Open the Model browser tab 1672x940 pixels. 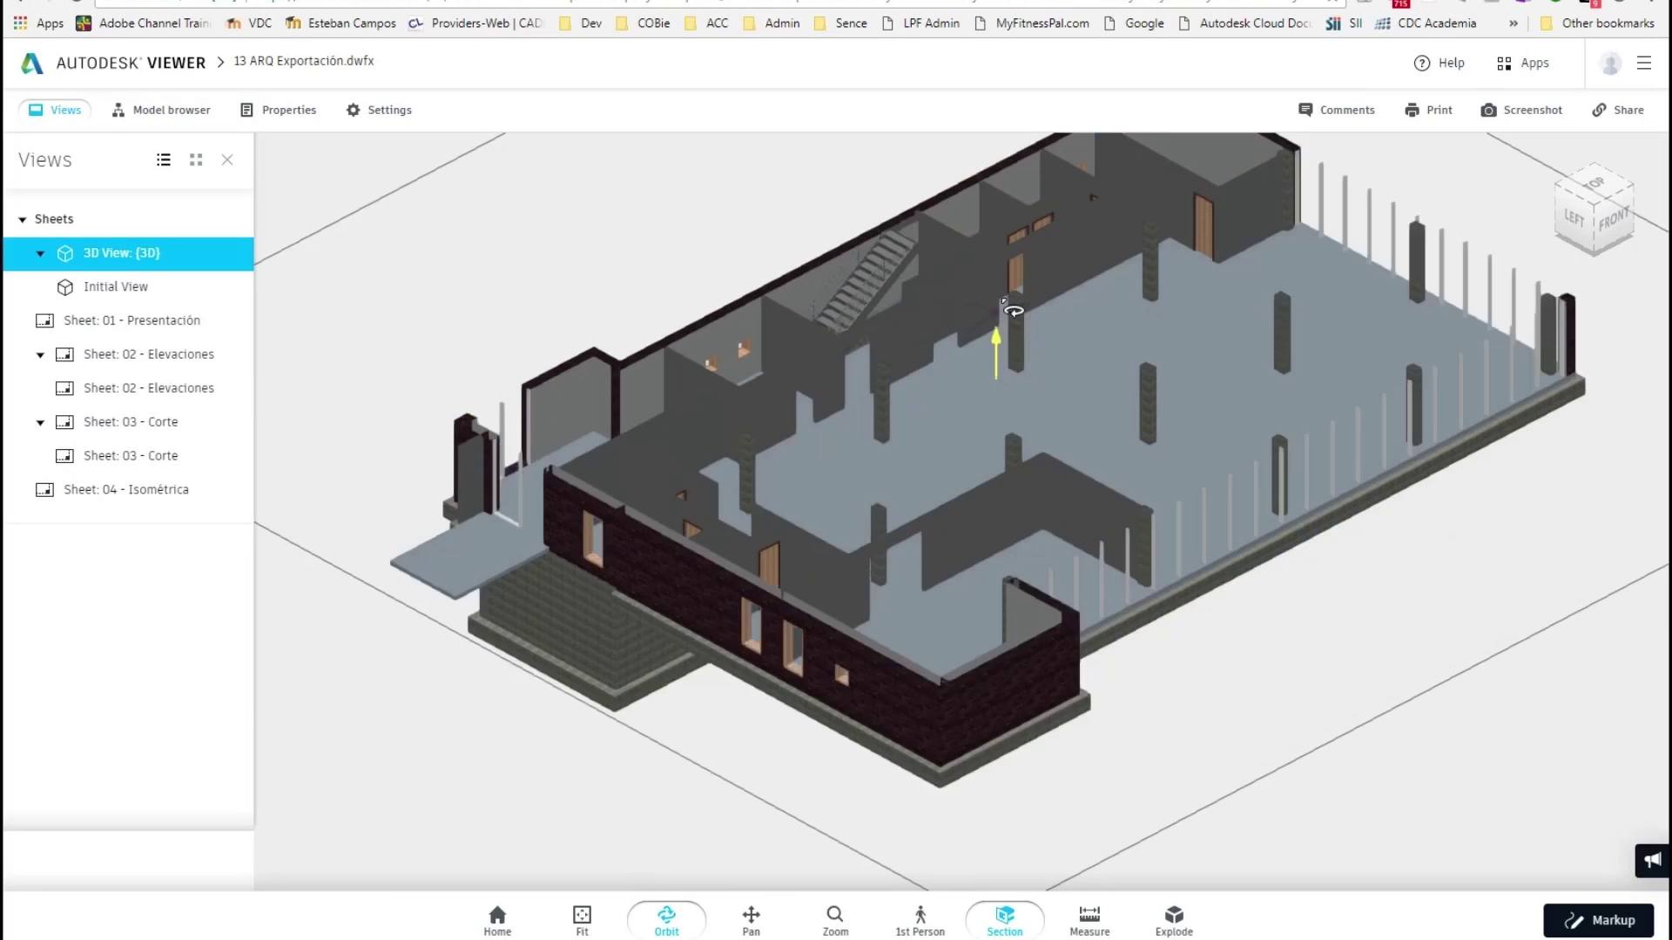[x=161, y=110]
